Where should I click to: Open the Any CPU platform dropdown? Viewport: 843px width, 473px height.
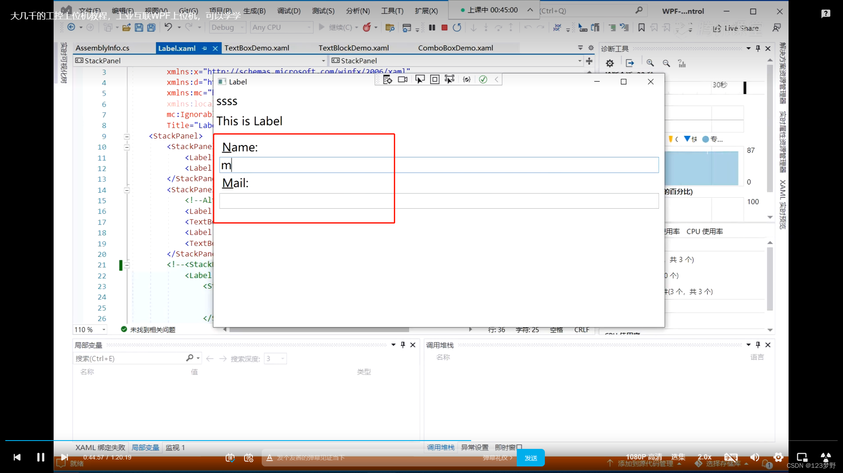[x=281, y=27]
